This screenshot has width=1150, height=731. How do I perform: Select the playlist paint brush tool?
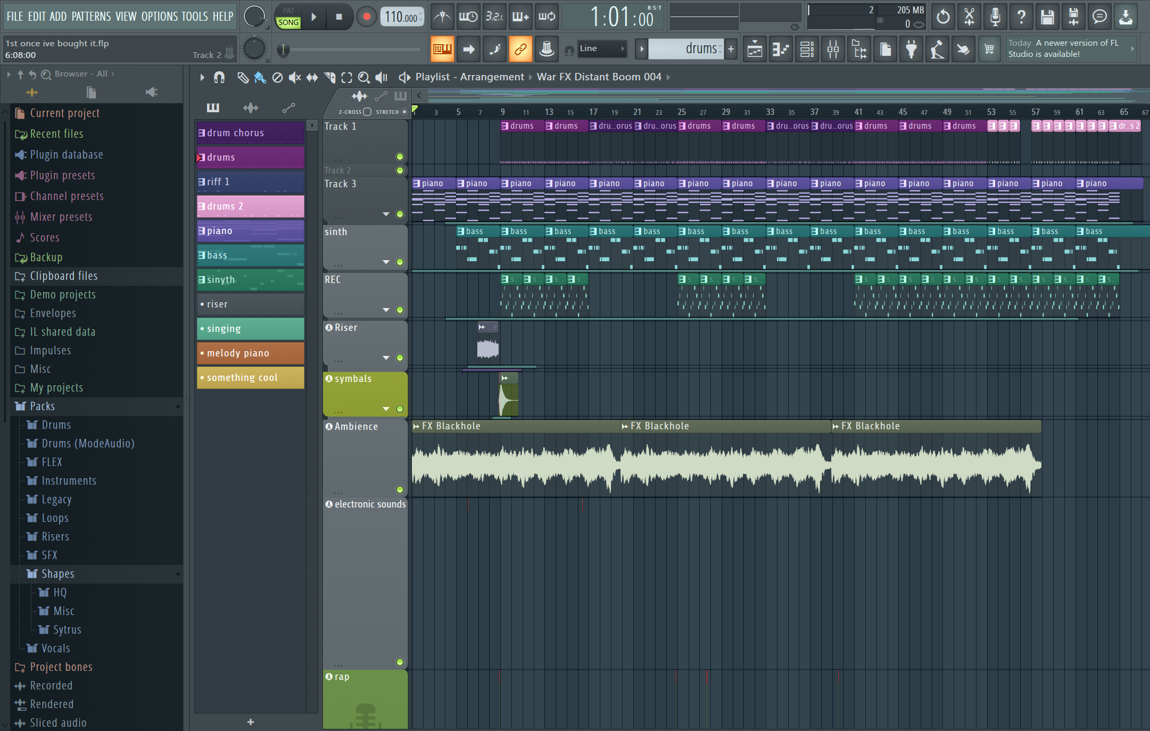pos(260,78)
